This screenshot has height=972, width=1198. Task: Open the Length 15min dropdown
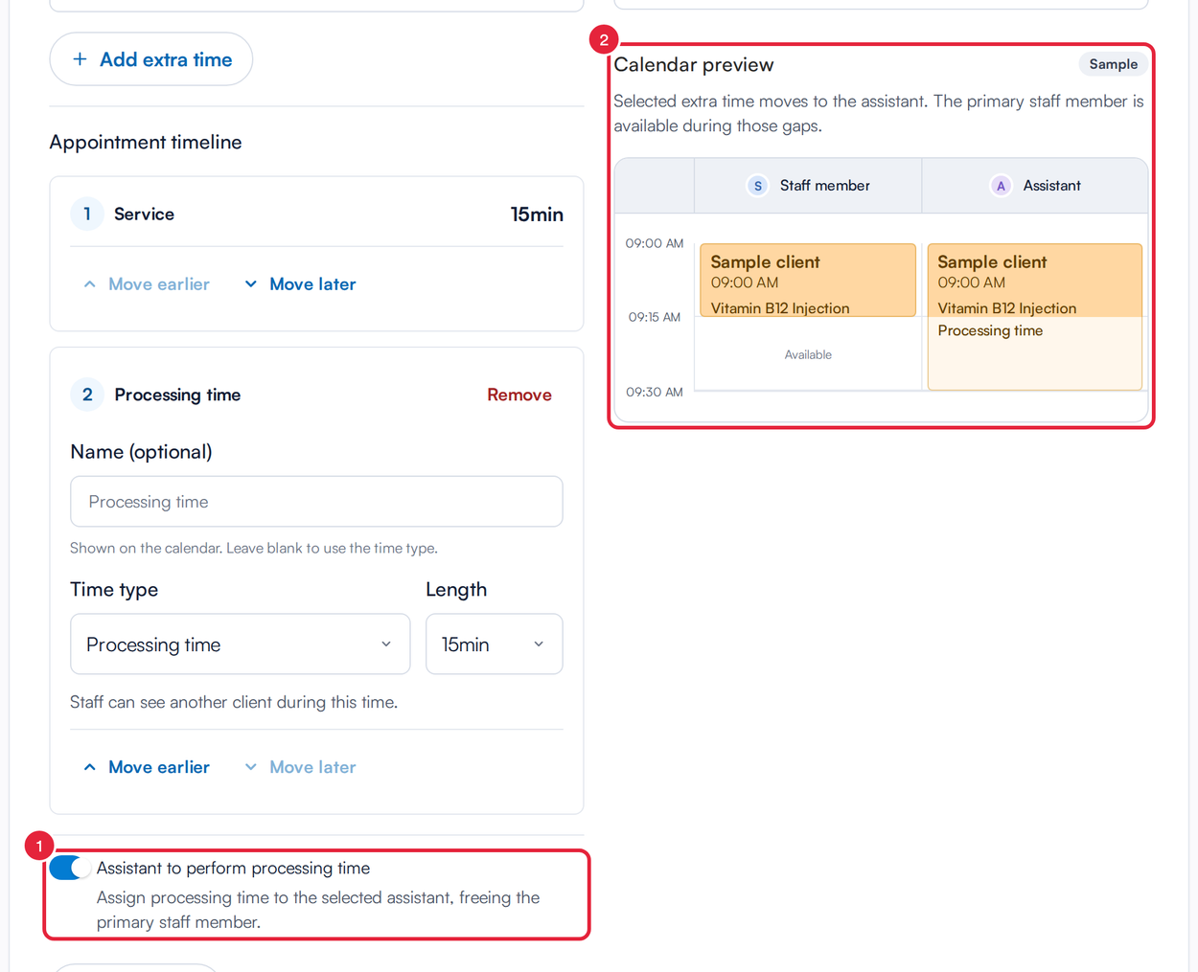point(495,644)
